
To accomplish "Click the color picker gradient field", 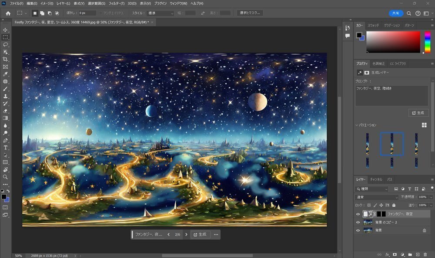I will 393,42.
